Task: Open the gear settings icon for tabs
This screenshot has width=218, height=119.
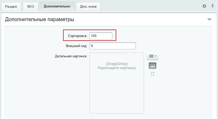Action: coord(204,6)
